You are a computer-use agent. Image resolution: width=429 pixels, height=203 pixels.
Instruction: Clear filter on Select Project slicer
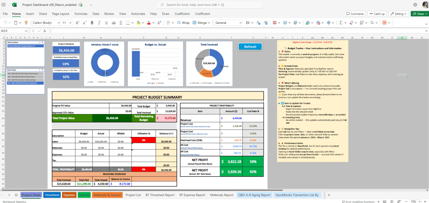[x=42, y=70]
